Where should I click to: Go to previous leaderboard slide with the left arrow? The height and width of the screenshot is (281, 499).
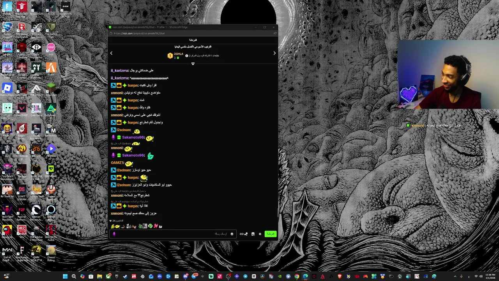(111, 53)
